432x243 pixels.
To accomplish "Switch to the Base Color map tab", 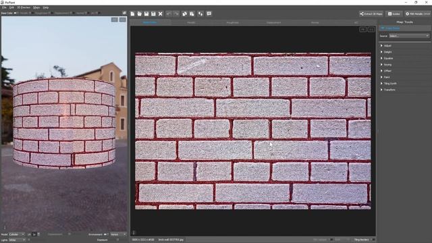I will (150, 22).
